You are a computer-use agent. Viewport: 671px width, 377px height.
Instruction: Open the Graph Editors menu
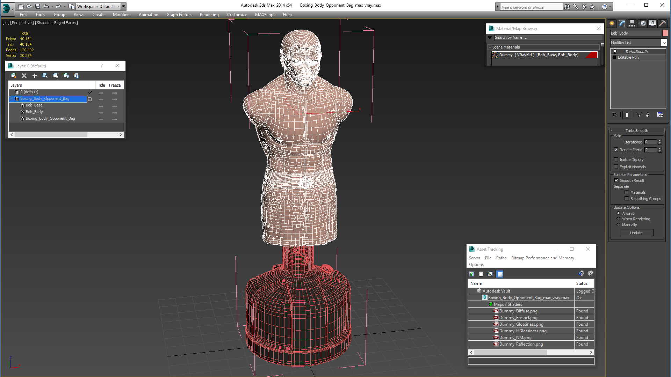[179, 15]
